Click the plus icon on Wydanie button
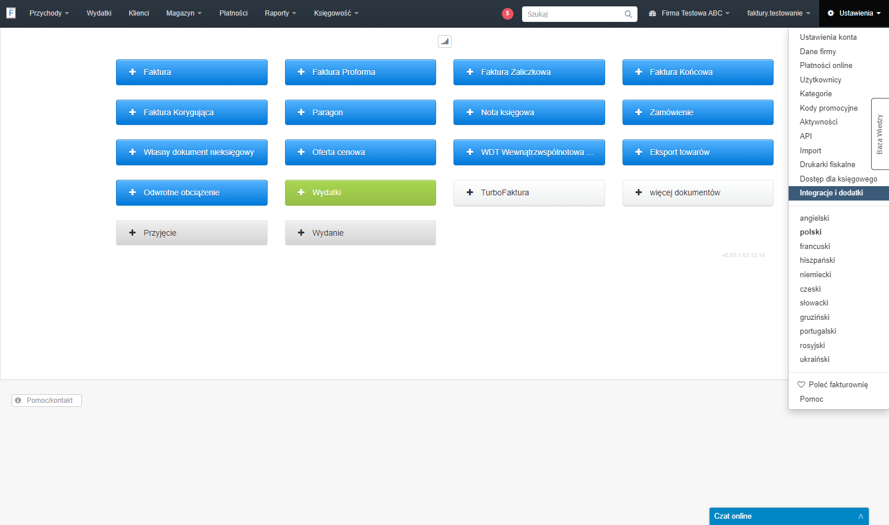Viewport: 889px width, 525px height. coord(301,233)
